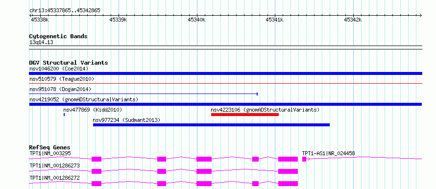This screenshot has width=436, height=189.
Task: Click the nsv4223106 (gnomADStructuralVariants) label
Action: (x=265, y=110)
